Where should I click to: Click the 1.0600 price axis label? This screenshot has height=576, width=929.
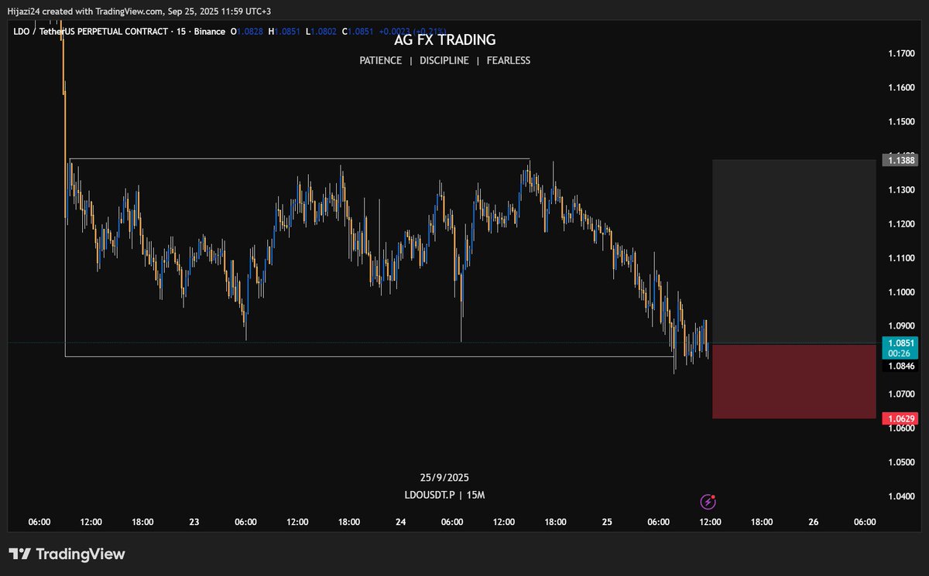(x=901, y=429)
